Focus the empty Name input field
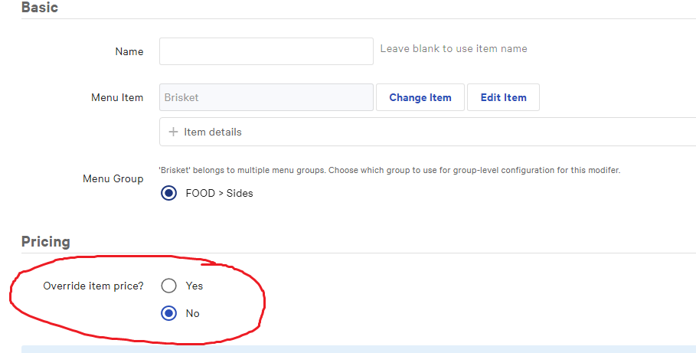The image size is (696, 353). pyautogui.click(x=266, y=51)
